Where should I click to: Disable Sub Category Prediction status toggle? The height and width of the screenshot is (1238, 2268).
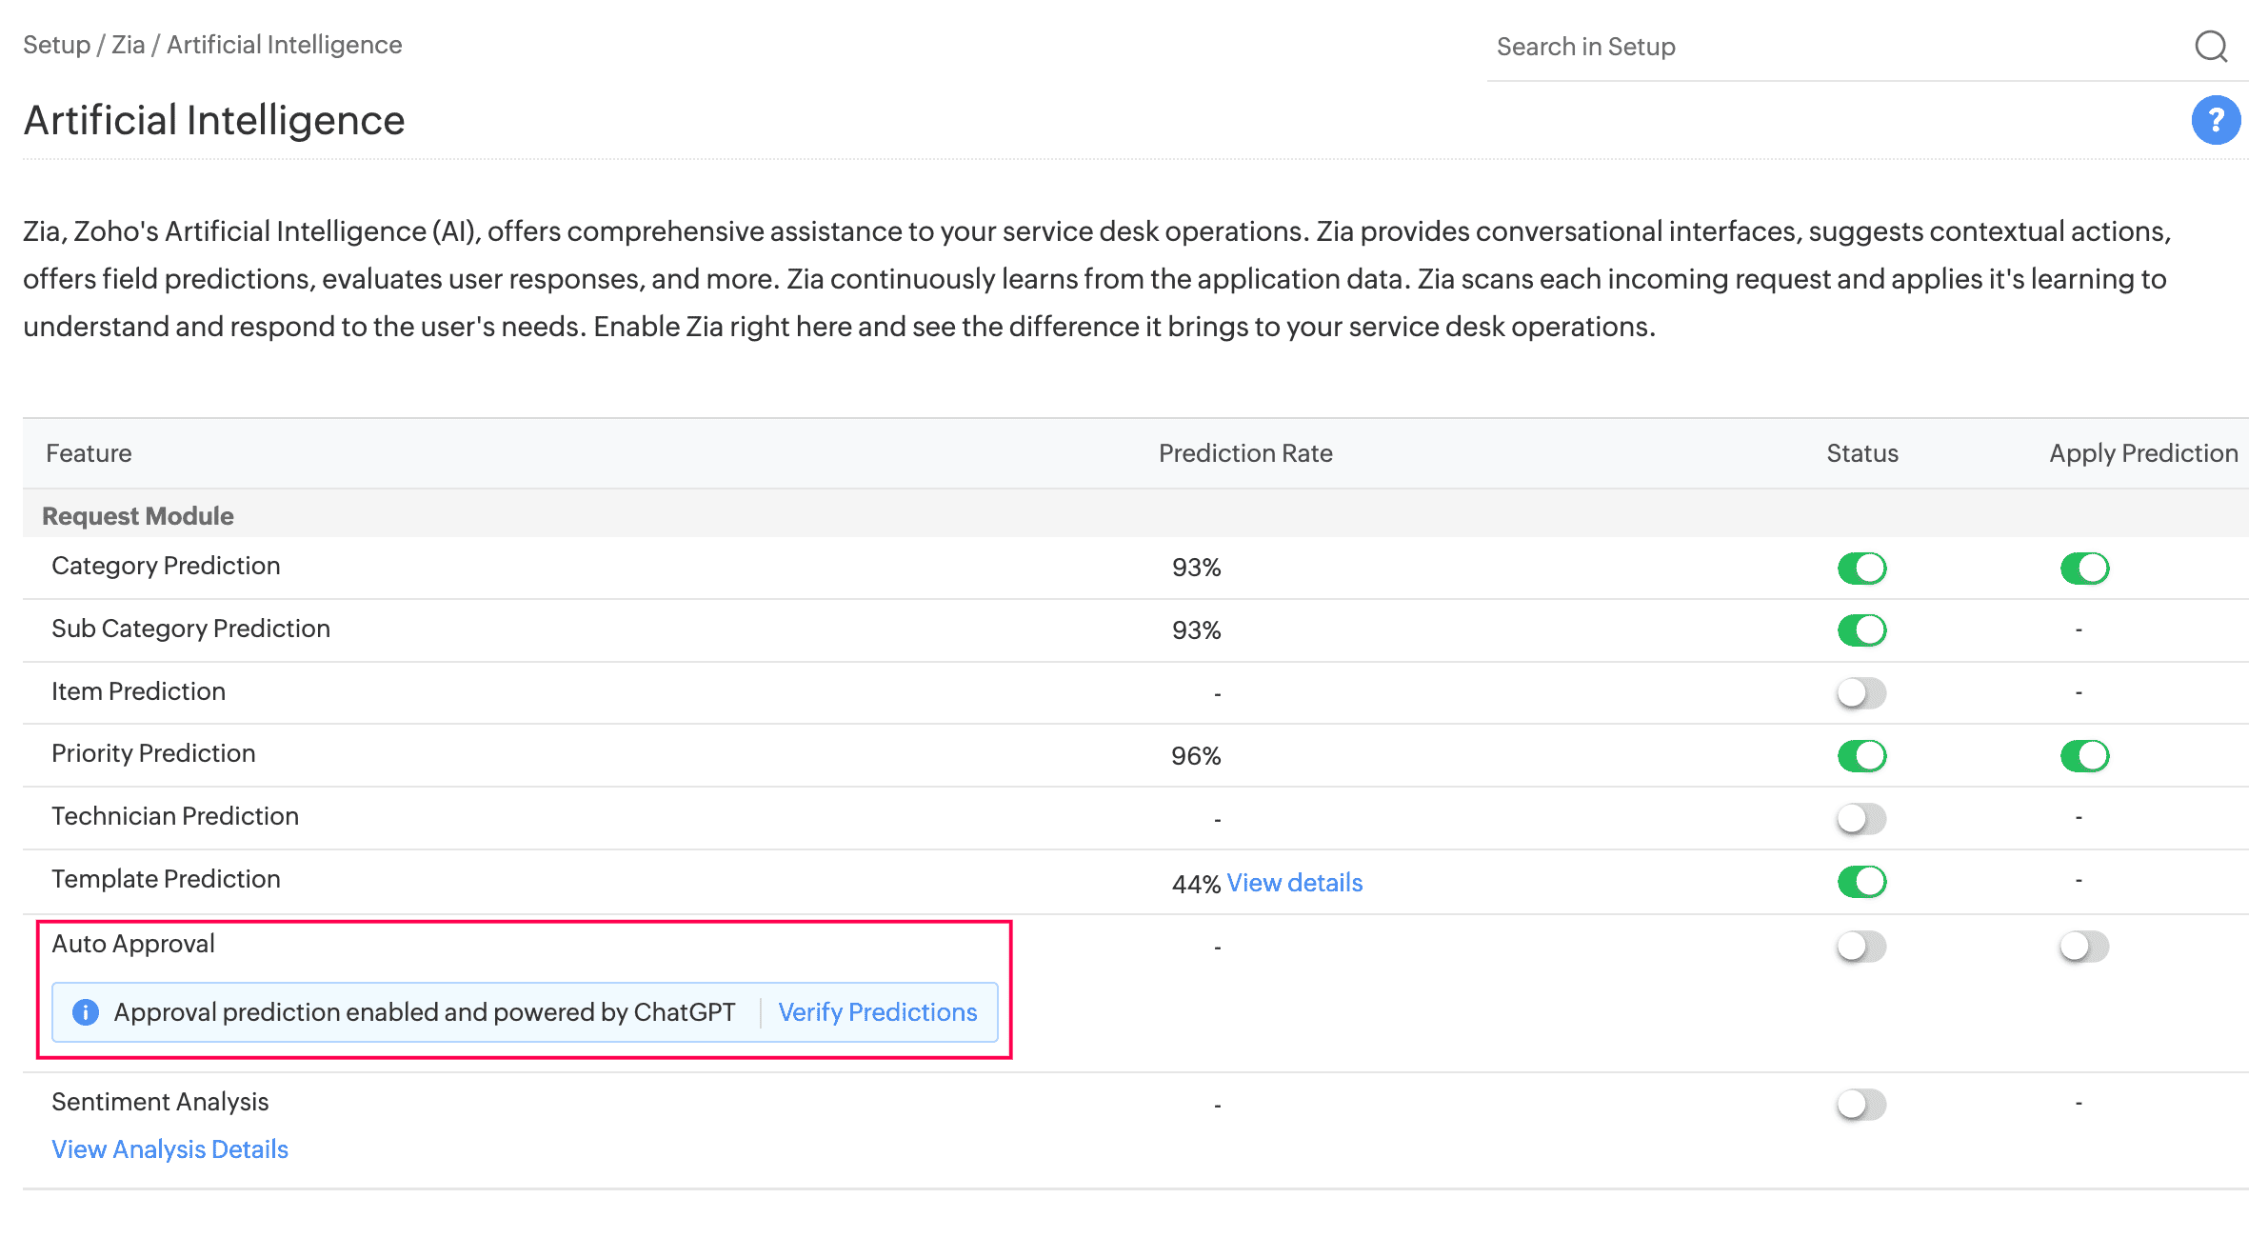point(1860,629)
